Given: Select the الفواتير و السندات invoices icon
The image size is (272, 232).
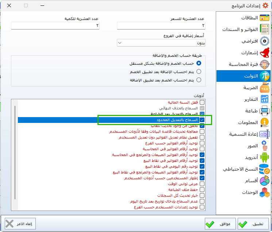Looking at the screenshot, I should (x=264, y=29).
